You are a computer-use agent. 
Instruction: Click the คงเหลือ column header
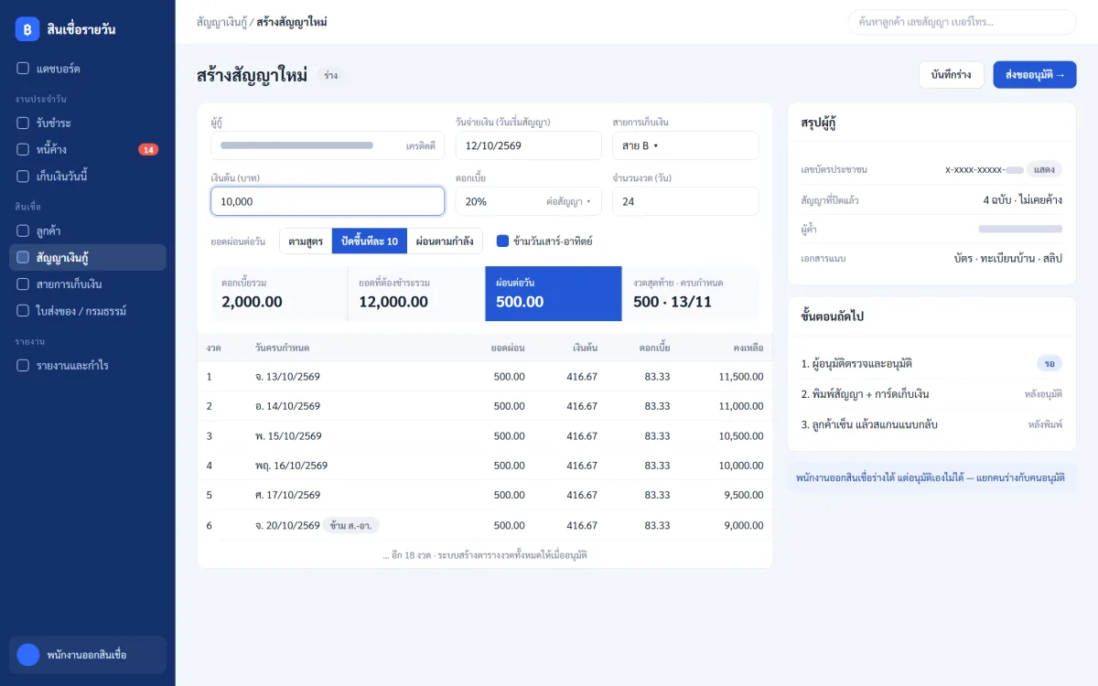[x=748, y=348]
